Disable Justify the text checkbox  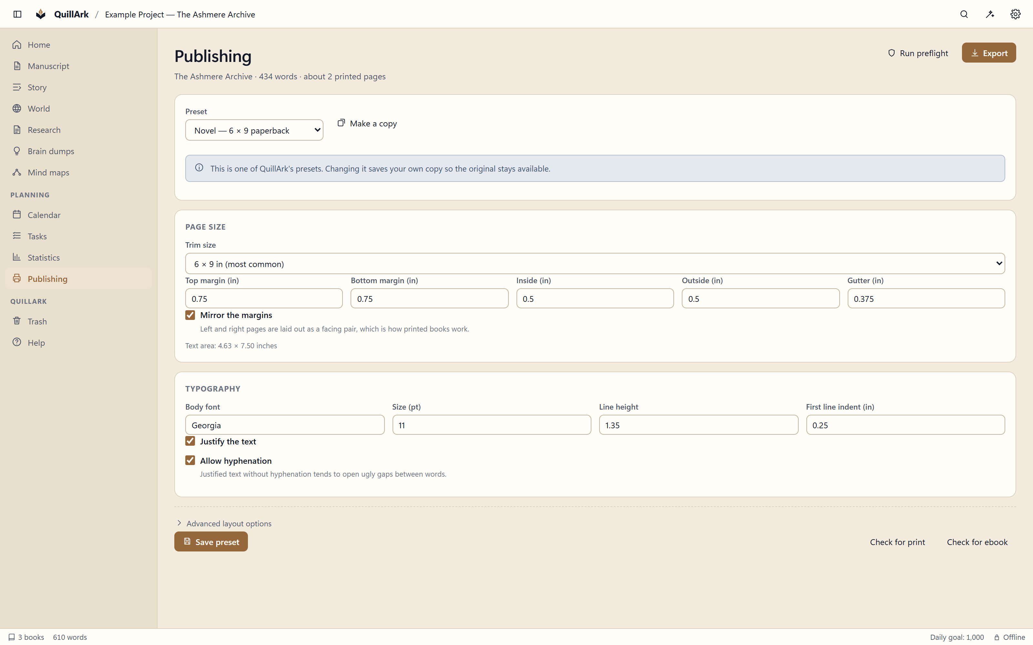coord(190,441)
